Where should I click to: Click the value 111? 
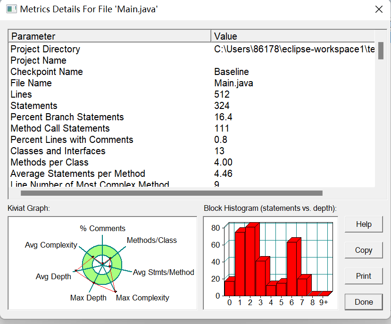pyautogui.click(x=221, y=128)
